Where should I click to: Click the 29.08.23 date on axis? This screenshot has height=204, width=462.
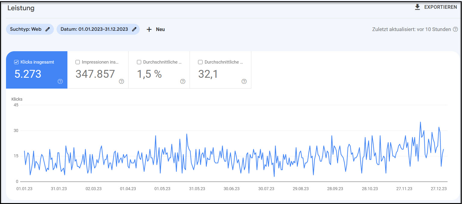pos(300,189)
